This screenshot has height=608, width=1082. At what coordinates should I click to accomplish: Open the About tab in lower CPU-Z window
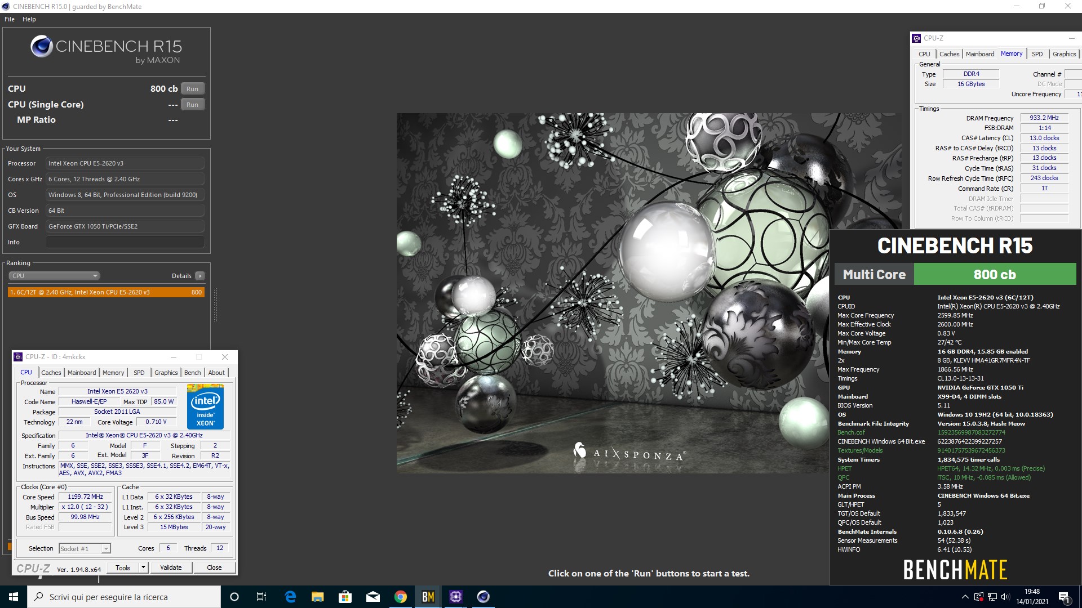tap(216, 373)
